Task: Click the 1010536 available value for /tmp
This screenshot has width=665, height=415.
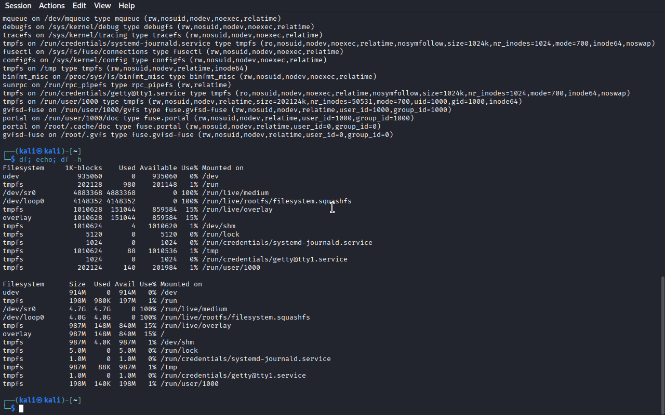Action: pos(163,251)
